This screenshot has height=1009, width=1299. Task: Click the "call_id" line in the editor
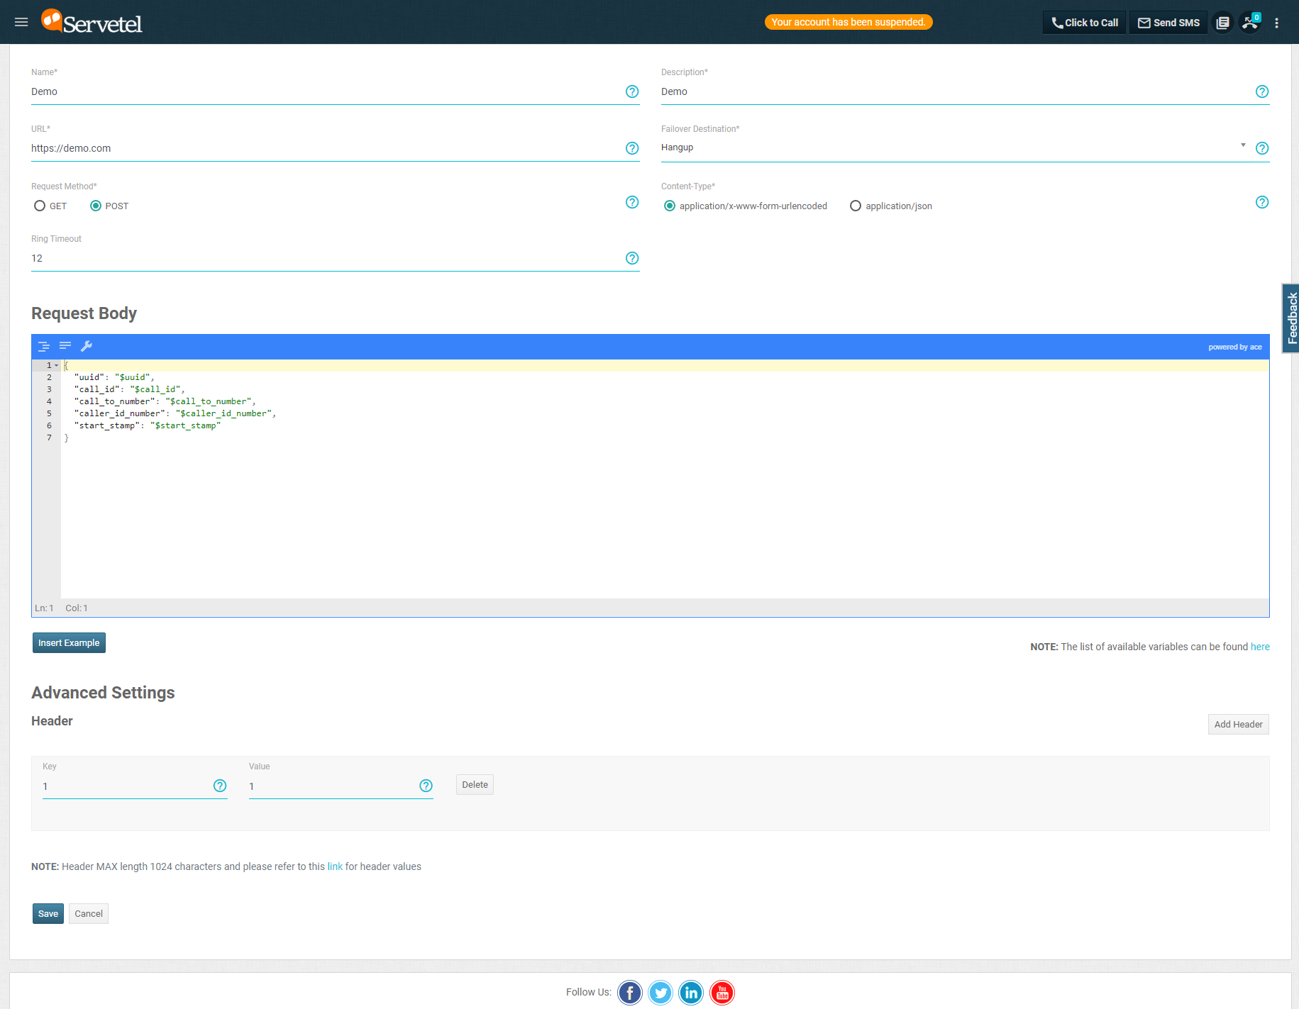pos(129,389)
